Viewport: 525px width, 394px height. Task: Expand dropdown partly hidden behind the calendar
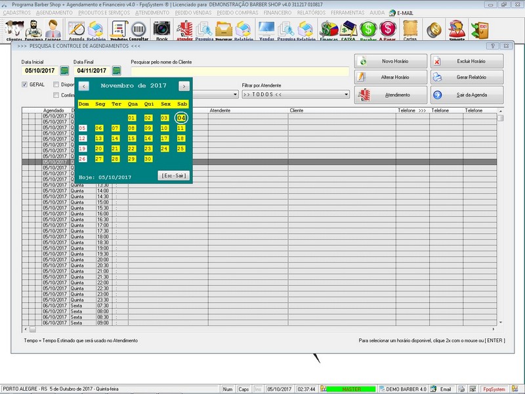pyautogui.click(x=236, y=95)
